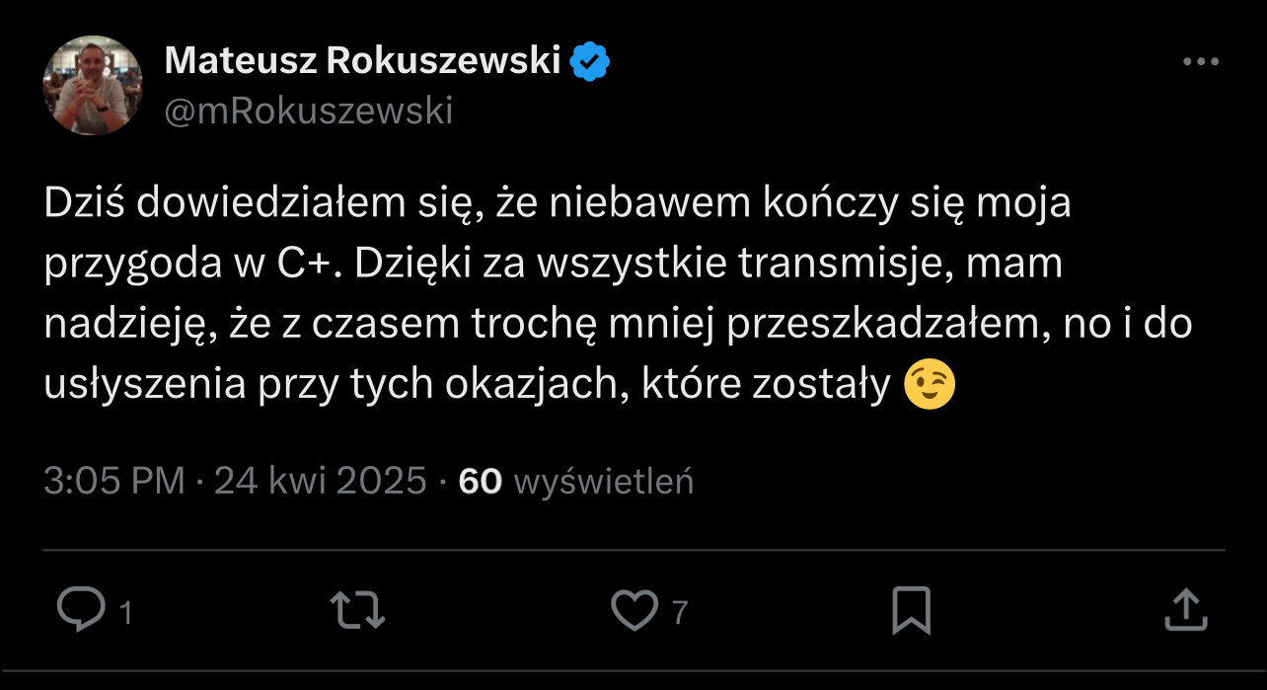Repost this tweet using the retweet icon
The width and height of the screenshot is (1267, 690).
coord(356,610)
